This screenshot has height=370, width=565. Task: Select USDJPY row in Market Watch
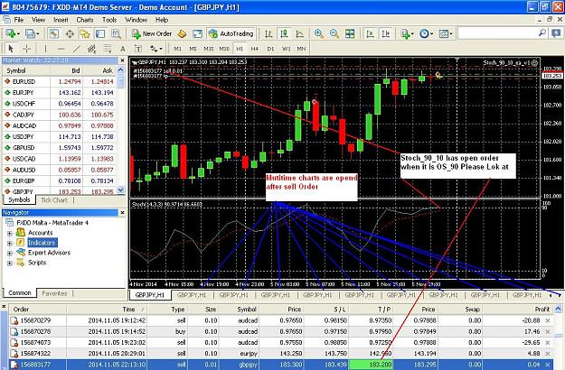(x=60, y=136)
